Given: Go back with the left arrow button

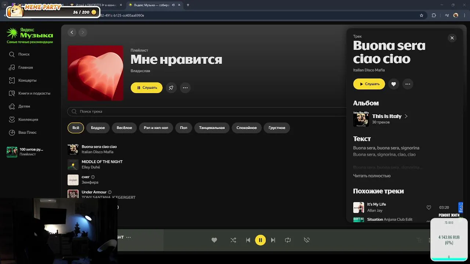Looking at the screenshot, I should (x=72, y=32).
